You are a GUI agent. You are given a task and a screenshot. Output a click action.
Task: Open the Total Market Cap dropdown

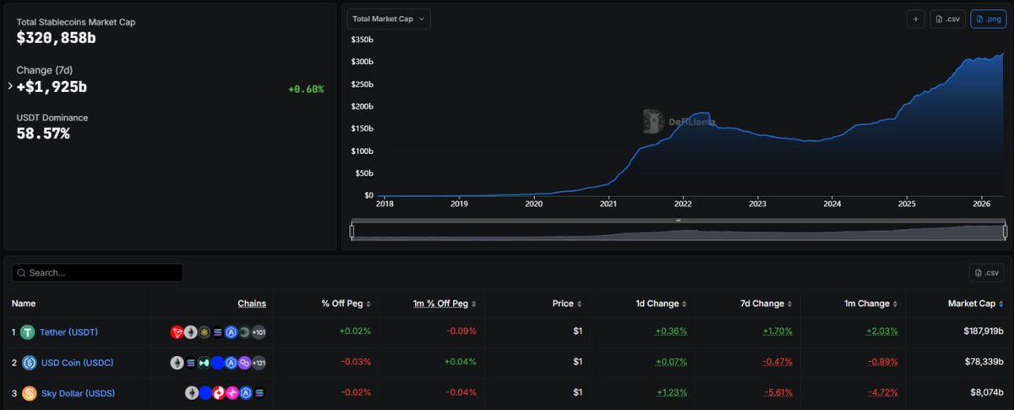pyautogui.click(x=389, y=19)
